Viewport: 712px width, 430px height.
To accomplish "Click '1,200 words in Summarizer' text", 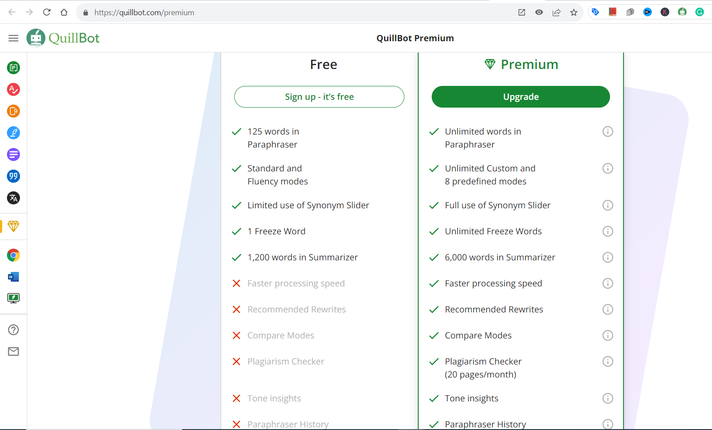I will [302, 257].
